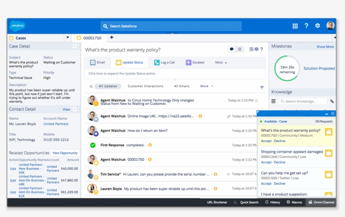Open the More feed filters dropdown
The width and height of the screenshot is (345, 217).
click(x=207, y=86)
